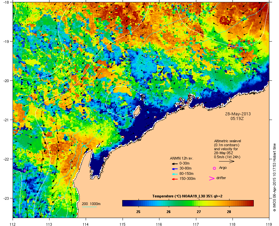
Task: Click the date label 28-May-2013
Action: [238, 114]
